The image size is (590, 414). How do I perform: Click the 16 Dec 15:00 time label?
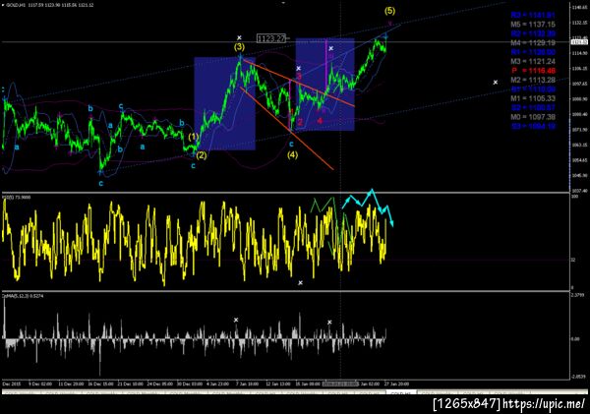[101, 384]
